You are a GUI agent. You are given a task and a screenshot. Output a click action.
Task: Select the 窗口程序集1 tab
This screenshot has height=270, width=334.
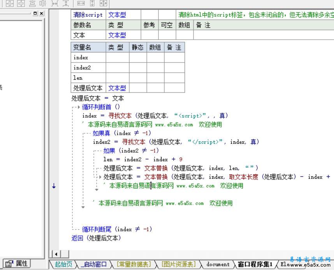255,264
